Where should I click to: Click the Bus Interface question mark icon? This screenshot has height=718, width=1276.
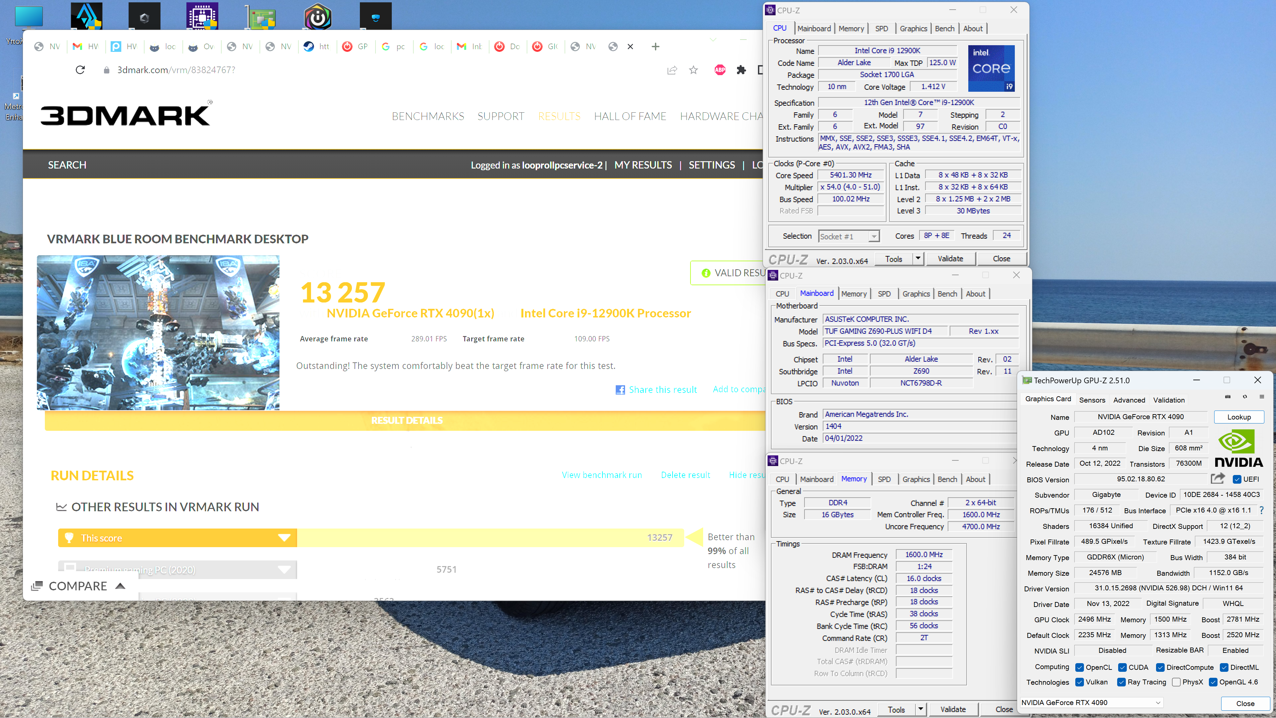coord(1261,510)
